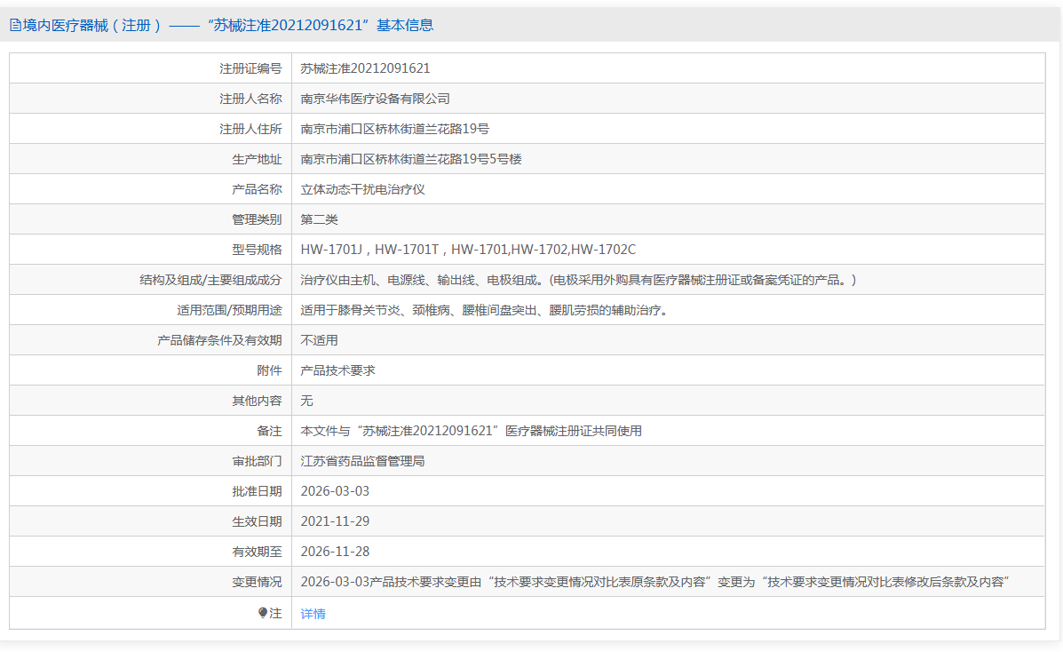The image size is (1063, 652).
Task: Click the 注册人名称 label
Action: click(250, 99)
